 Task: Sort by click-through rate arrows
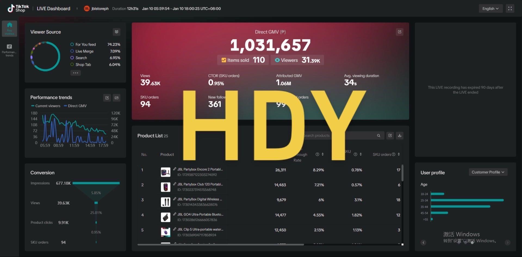pyautogui.click(x=323, y=154)
